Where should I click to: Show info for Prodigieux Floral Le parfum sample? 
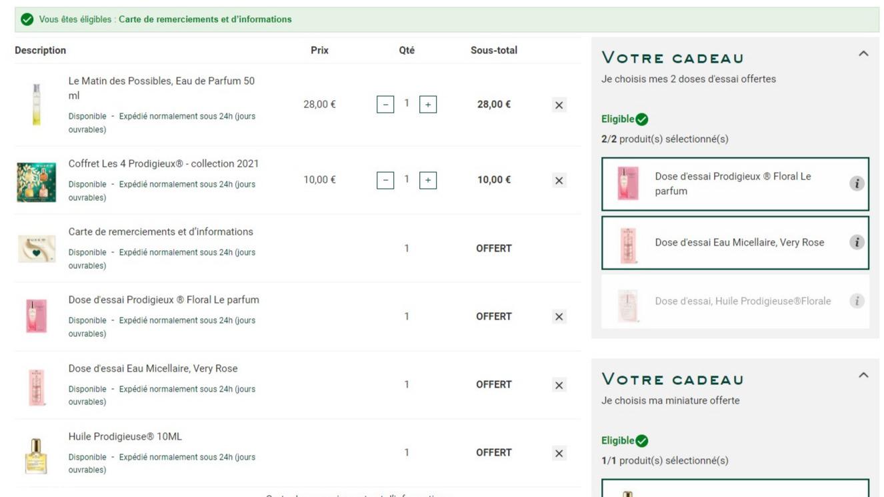(x=857, y=184)
